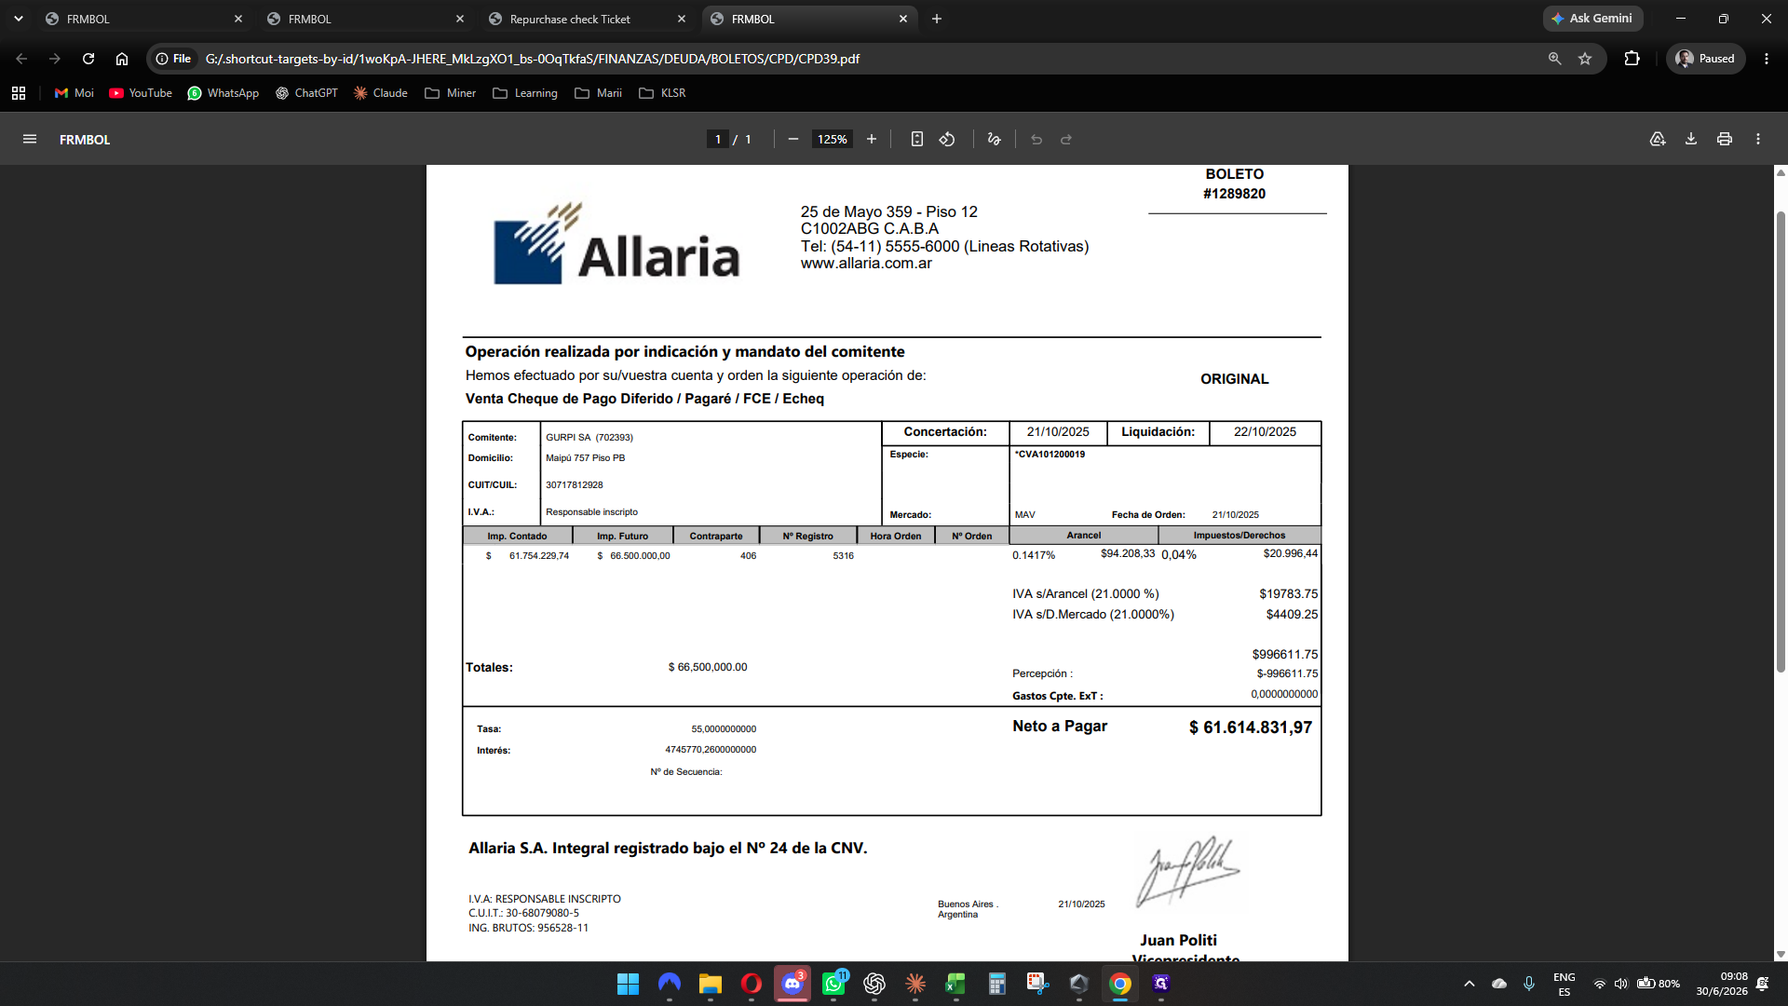Viewport: 1788px width, 1006px height.
Task: Open the 09:08 clock and calendar
Action: pyautogui.click(x=1721, y=985)
